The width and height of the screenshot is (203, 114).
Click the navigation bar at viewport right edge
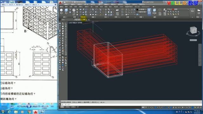point(200,55)
